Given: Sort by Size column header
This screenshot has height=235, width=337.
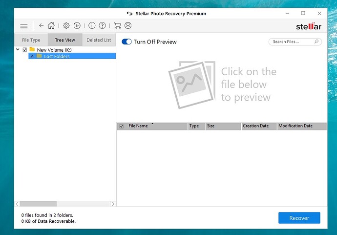Looking at the screenshot, I should [x=223, y=126].
